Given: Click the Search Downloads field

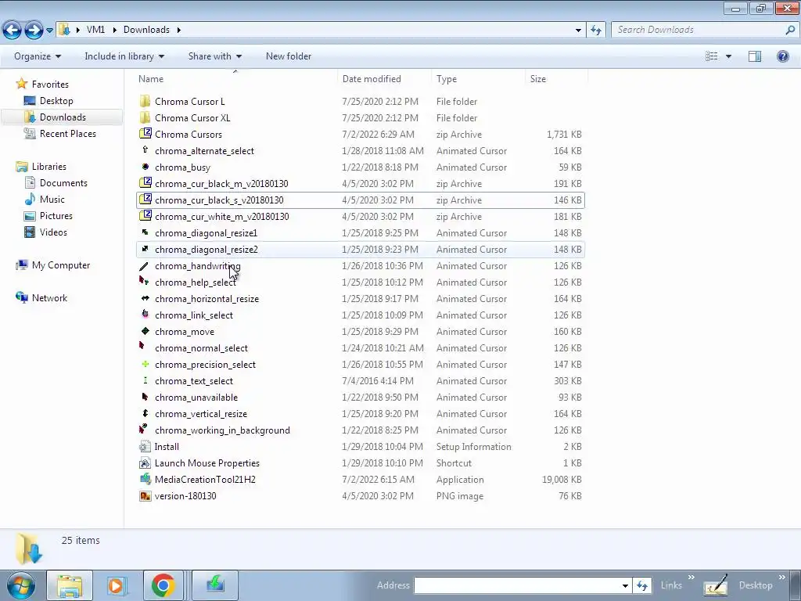Looking at the screenshot, I should (x=699, y=30).
